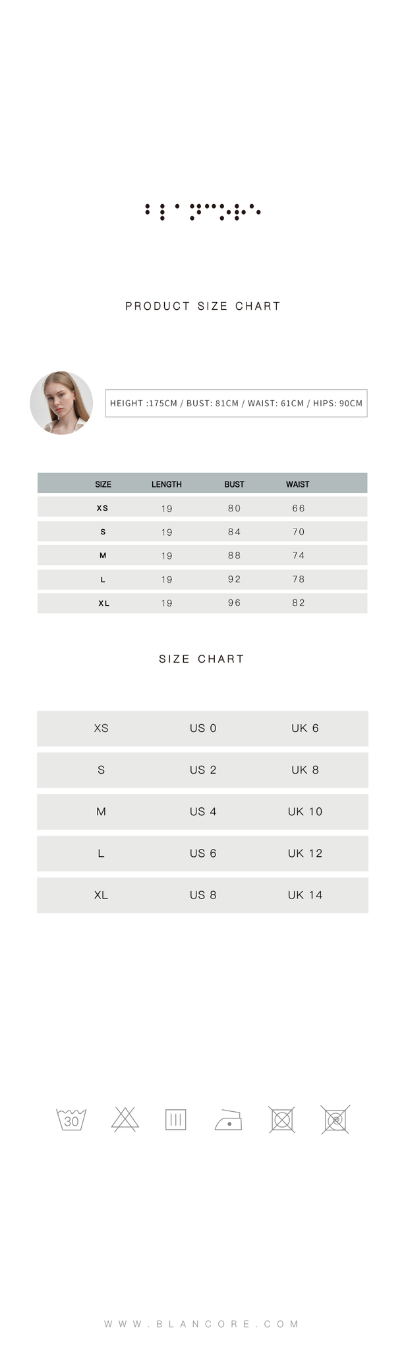Click the XS row in product size table
The height and width of the screenshot is (1353, 406).
(x=202, y=507)
